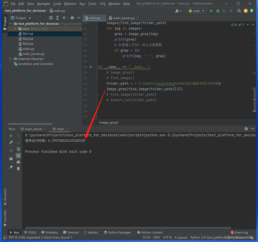This screenshot has height=242, width=258.
Task: Expand the External Libraries node
Action: click(10, 59)
